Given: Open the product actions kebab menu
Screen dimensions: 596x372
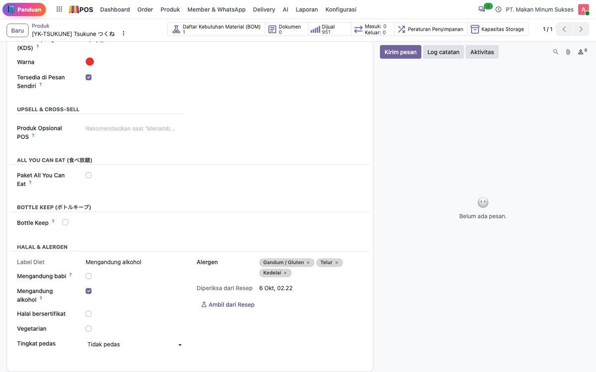Looking at the screenshot, I should tap(124, 33).
